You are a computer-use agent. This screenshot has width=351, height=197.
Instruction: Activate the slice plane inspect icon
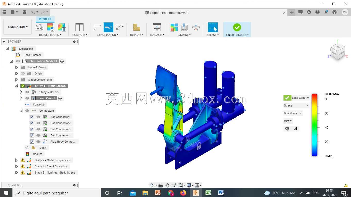click(196, 27)
